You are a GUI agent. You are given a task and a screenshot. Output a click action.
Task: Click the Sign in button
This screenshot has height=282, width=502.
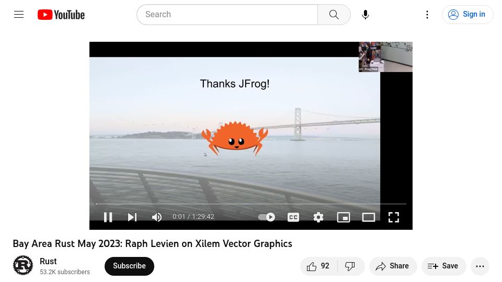467,15
